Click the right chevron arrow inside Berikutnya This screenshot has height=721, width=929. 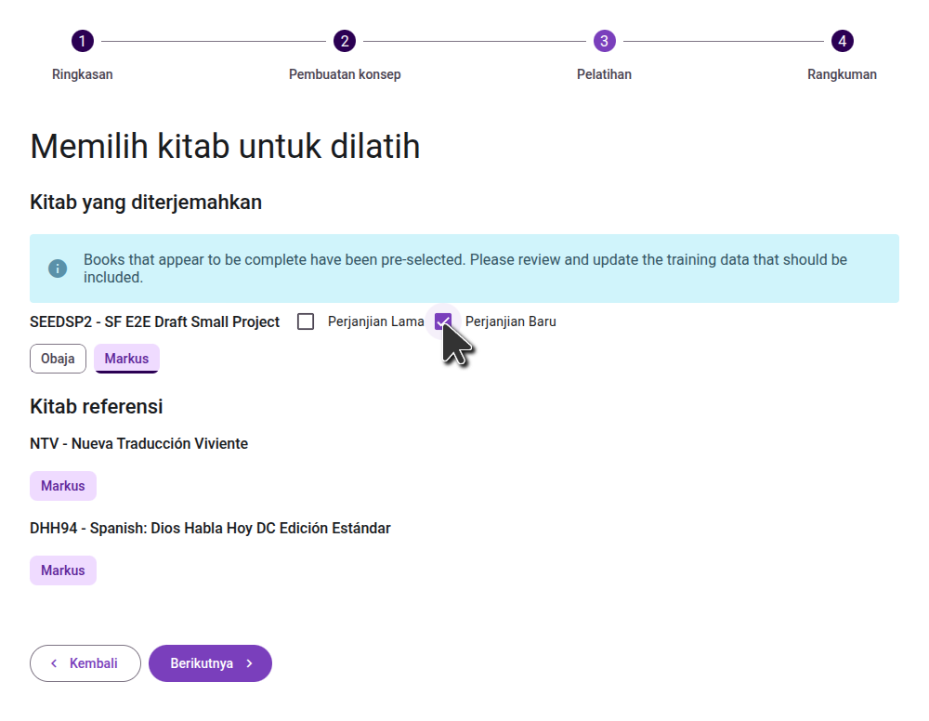tap(249, 663)
